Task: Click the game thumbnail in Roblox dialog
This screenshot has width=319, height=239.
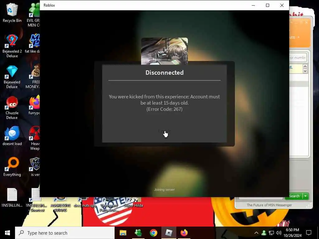Action: tap(164, 51)
